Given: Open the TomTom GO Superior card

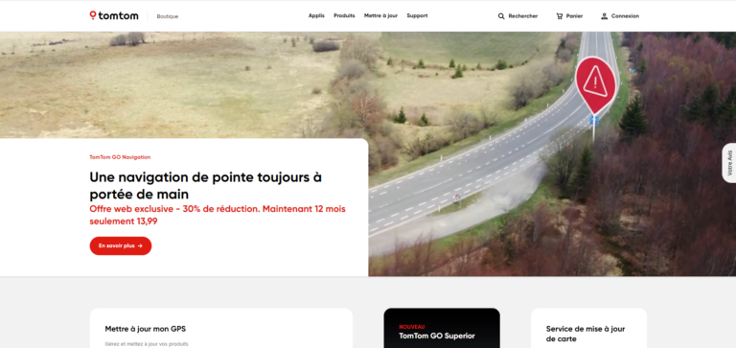Looking at the screenshot, I should 442,328.
